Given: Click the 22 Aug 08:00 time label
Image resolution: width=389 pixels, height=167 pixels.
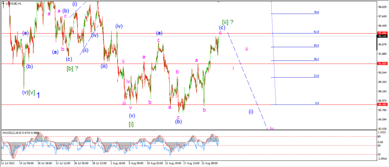Looking at the screenshot, I should click(x=210, y=163).
